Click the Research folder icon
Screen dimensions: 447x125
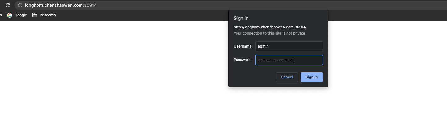pyautogui.click(x=35, y=15)
